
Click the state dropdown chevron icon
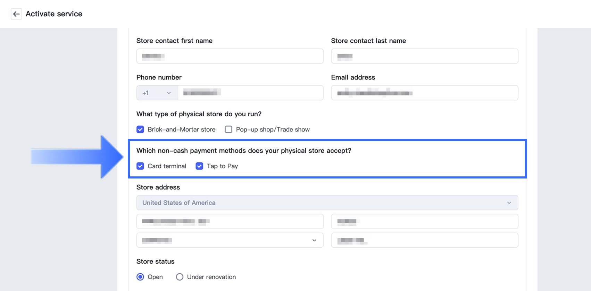(x=314, y=240)
